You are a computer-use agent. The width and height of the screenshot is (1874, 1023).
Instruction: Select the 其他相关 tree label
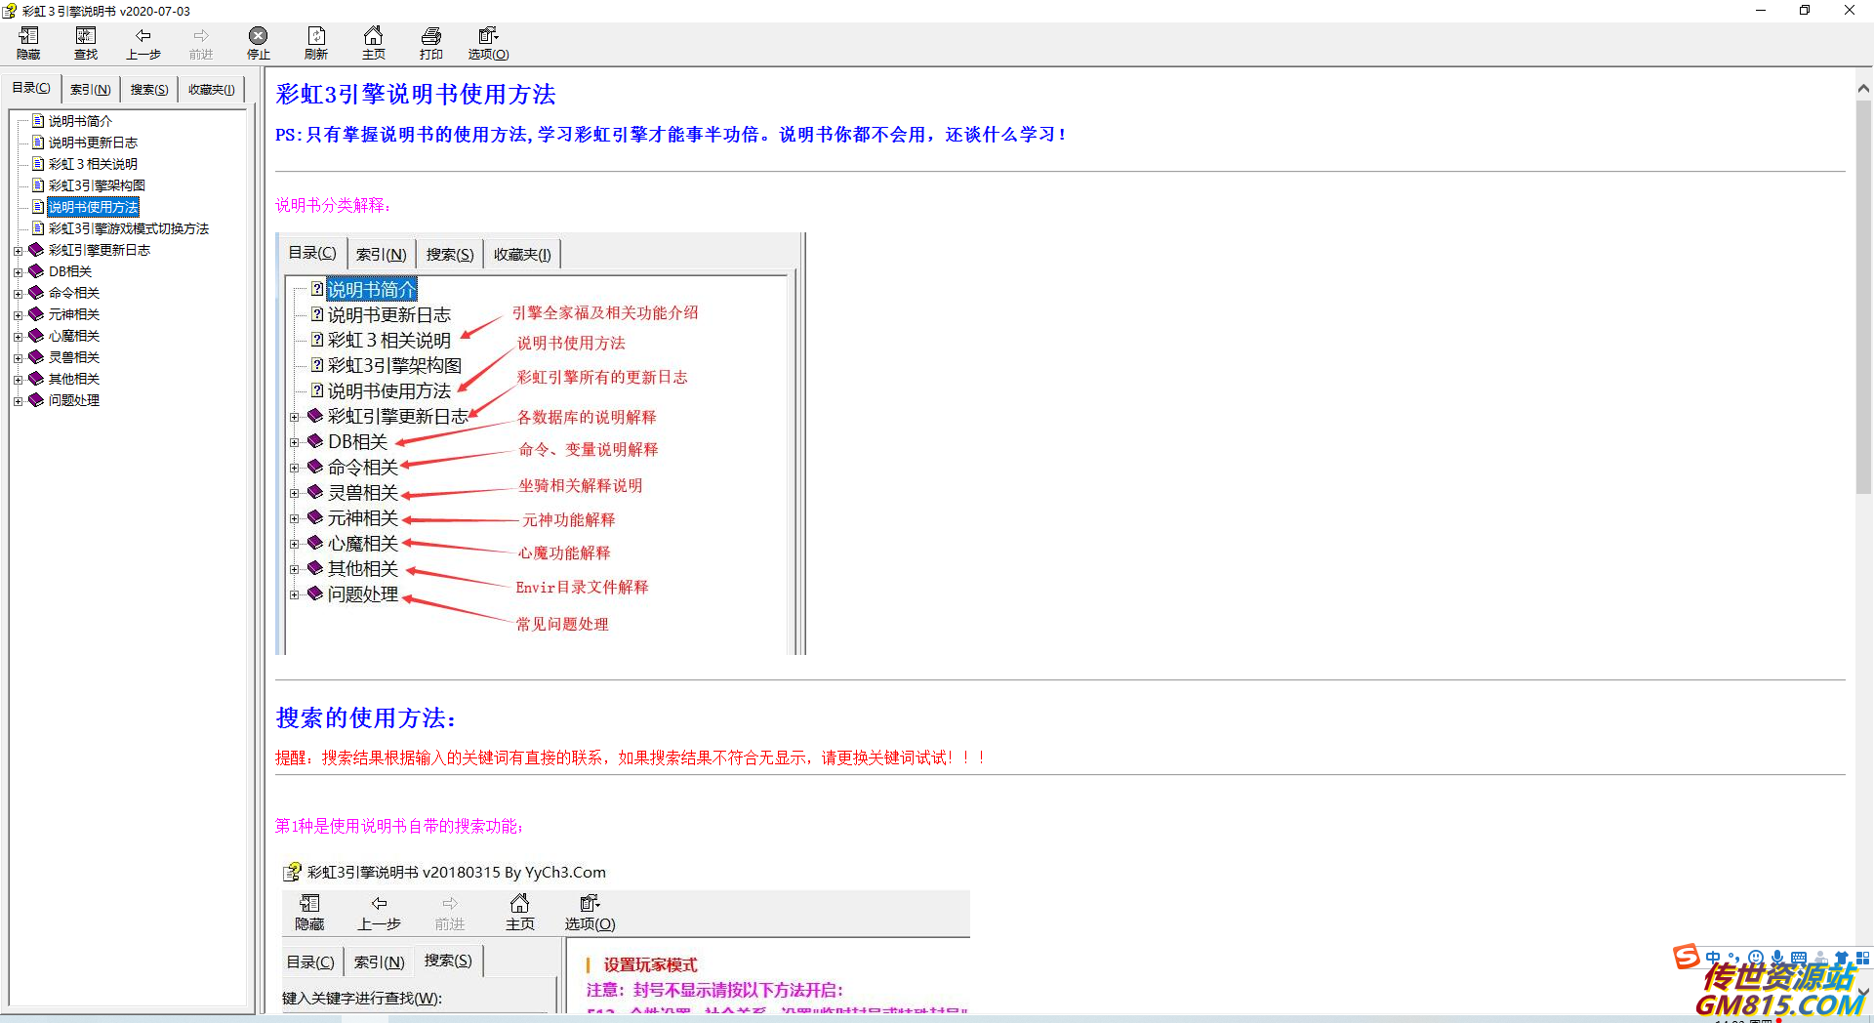pos(74,379)
